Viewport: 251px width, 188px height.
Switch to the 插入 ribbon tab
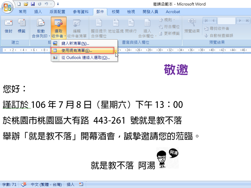(38, 12)
